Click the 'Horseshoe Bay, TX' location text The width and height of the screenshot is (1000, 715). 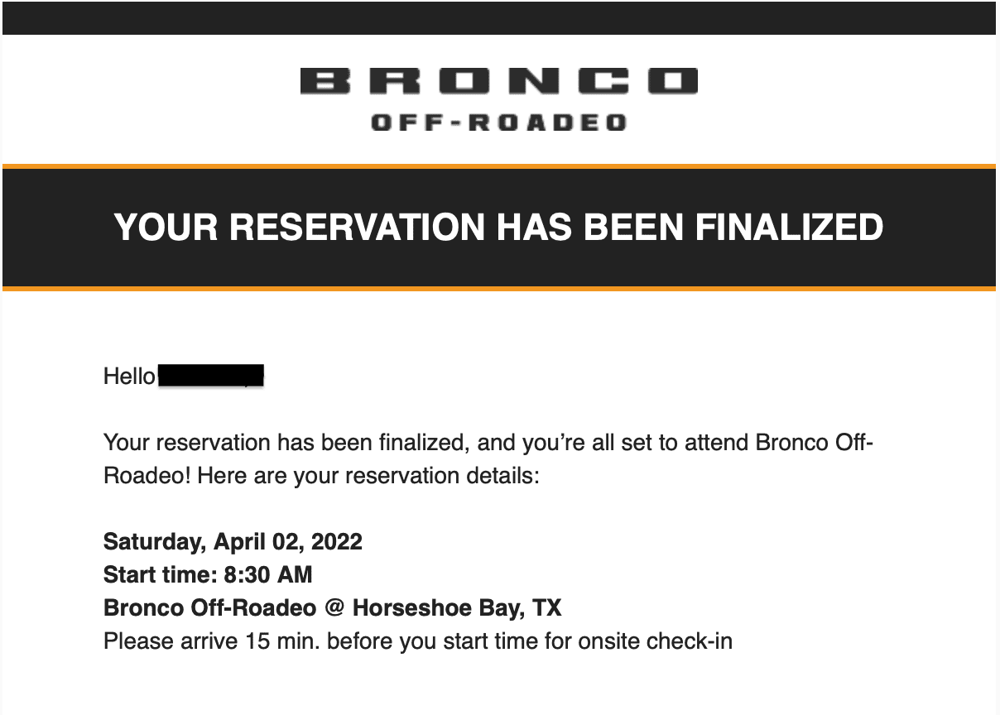(457, 608)
